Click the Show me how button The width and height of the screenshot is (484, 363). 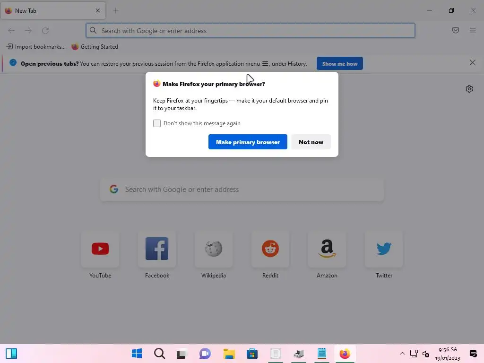pyautogui.click(x=339, y=64)
